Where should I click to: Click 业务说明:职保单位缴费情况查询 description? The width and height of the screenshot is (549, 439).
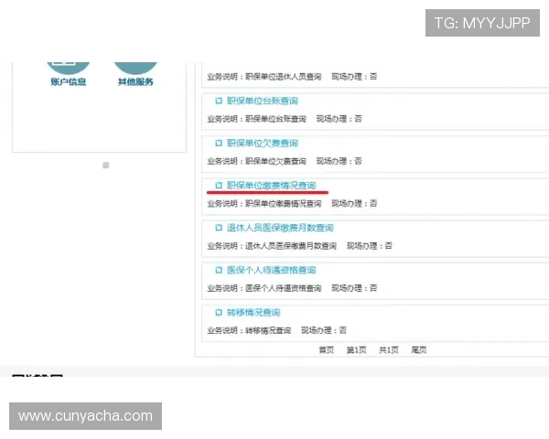[264, 204]
